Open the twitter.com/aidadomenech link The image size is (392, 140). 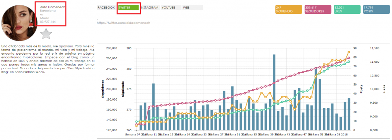click(x=123, y=23)
